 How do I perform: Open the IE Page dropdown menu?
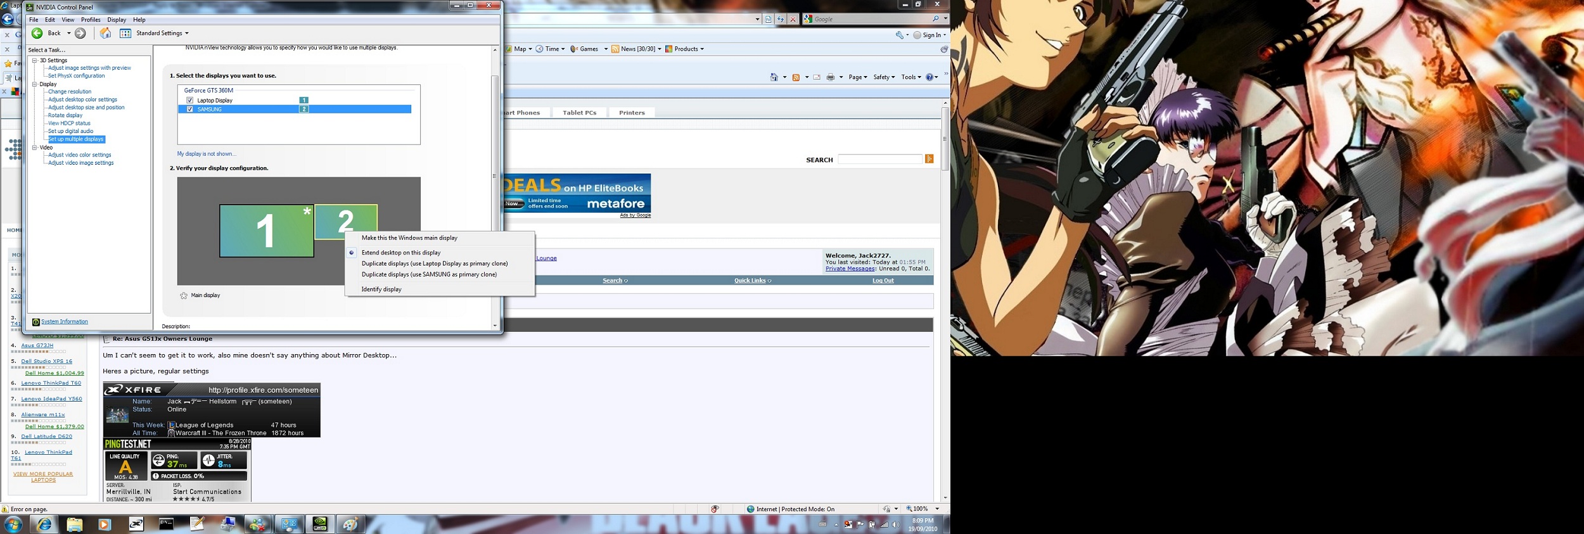858,77
